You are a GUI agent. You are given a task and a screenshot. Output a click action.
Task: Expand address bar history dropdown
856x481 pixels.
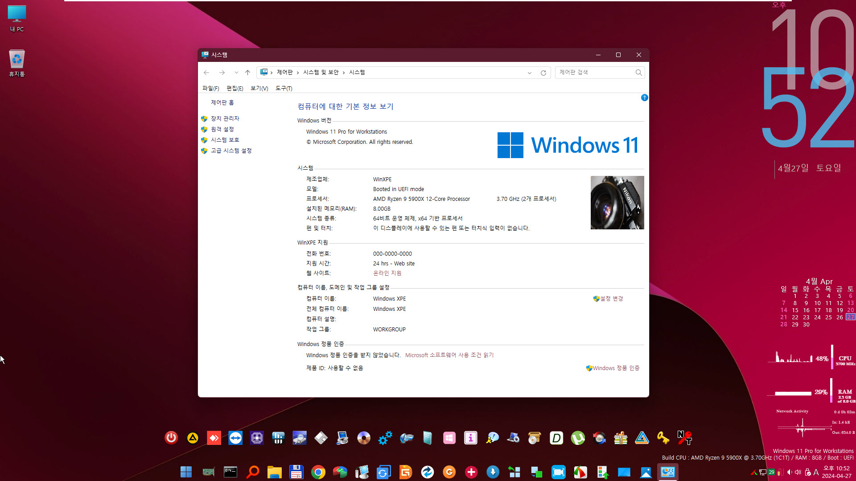pos(530,73)
